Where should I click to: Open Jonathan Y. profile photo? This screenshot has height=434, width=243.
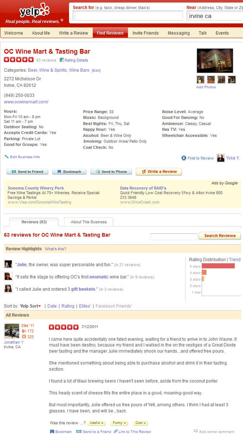(12, 331)
